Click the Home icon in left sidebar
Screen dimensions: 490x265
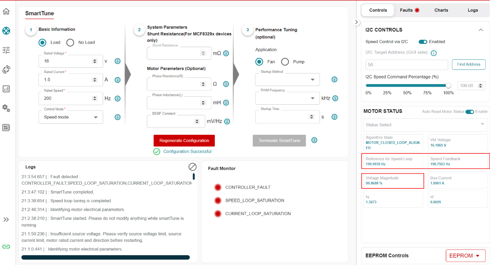tap(6, 11)
